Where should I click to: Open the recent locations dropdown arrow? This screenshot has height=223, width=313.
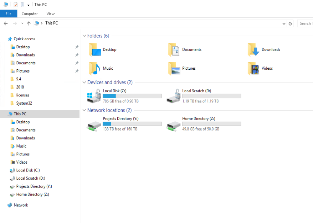coord(22,23)
